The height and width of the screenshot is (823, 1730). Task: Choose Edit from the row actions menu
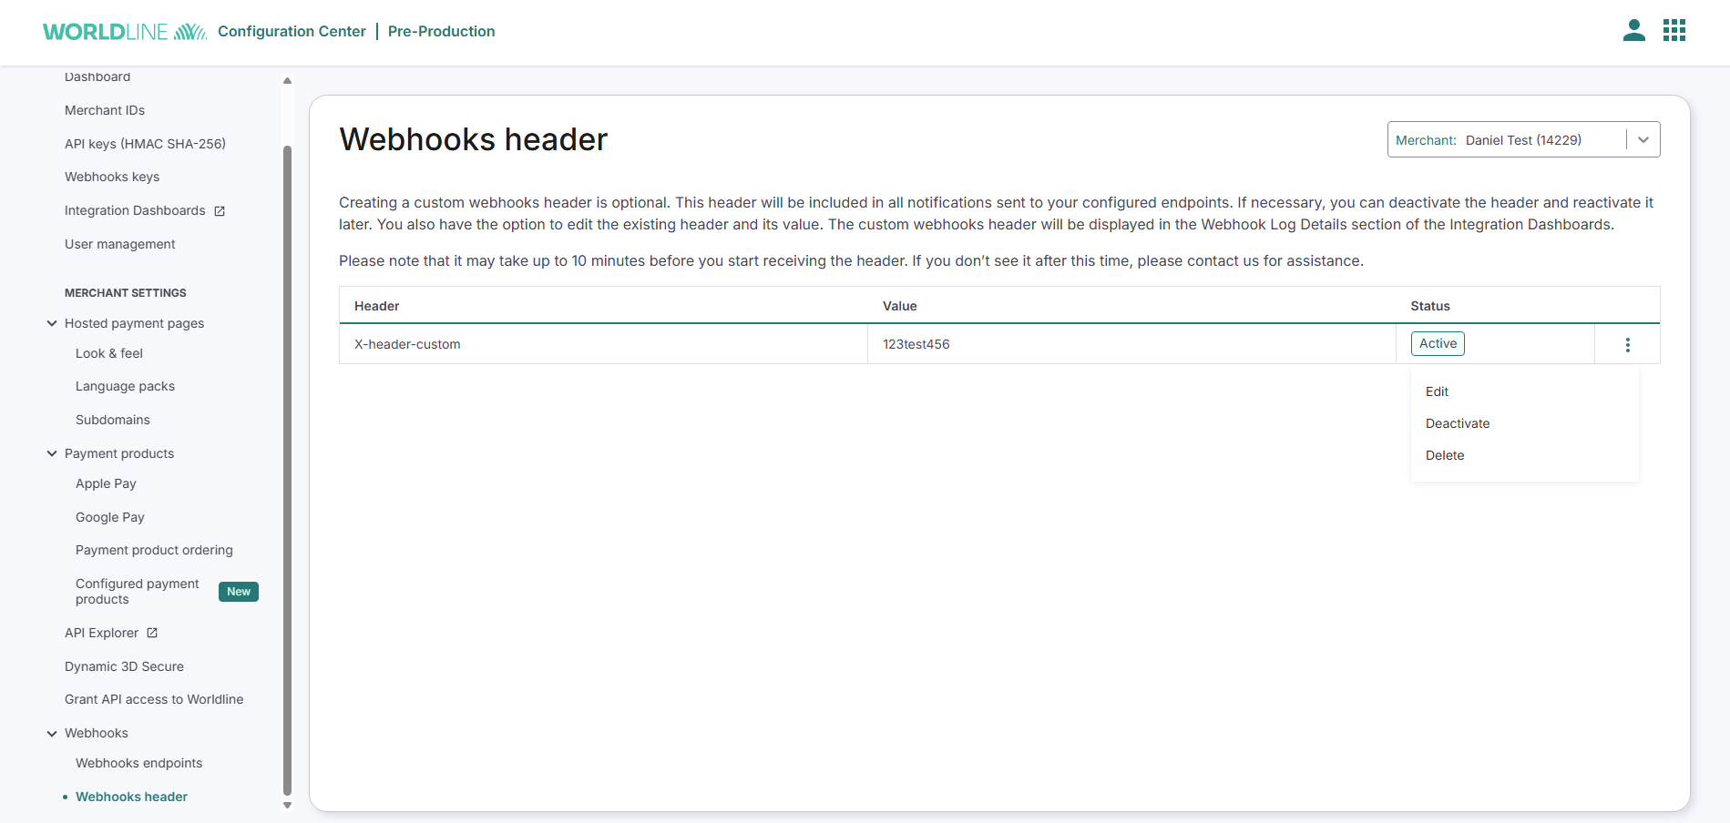[1437, 391]
